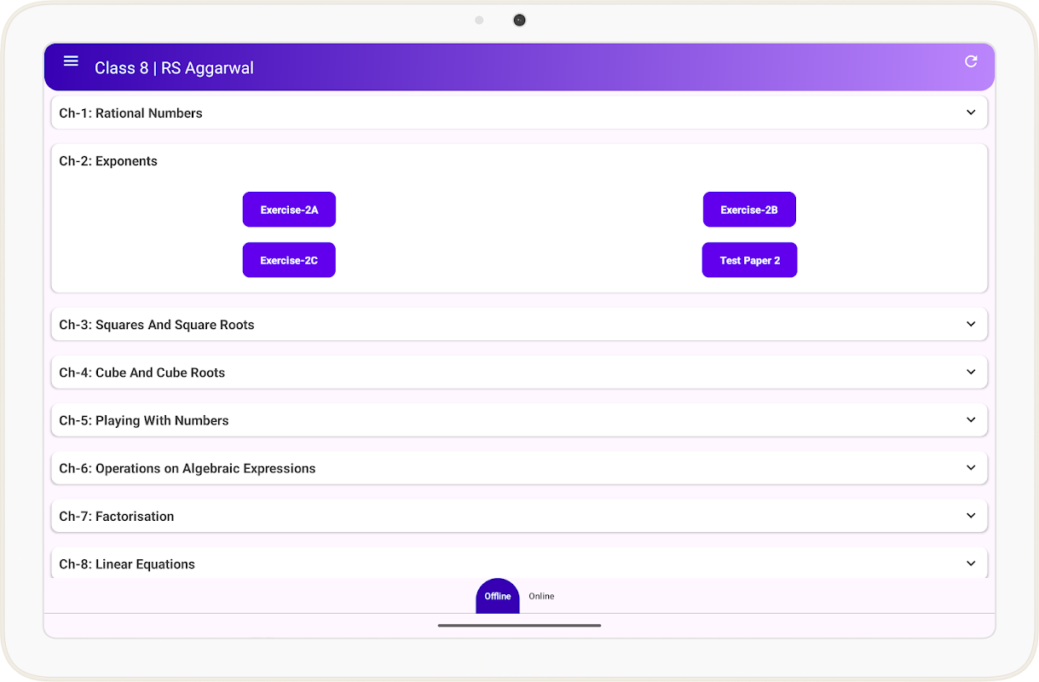Open Exercise-2B
1039x682 pixels.
coord(749,210)
